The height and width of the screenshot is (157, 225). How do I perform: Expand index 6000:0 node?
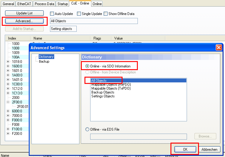[x=8, y=111]
